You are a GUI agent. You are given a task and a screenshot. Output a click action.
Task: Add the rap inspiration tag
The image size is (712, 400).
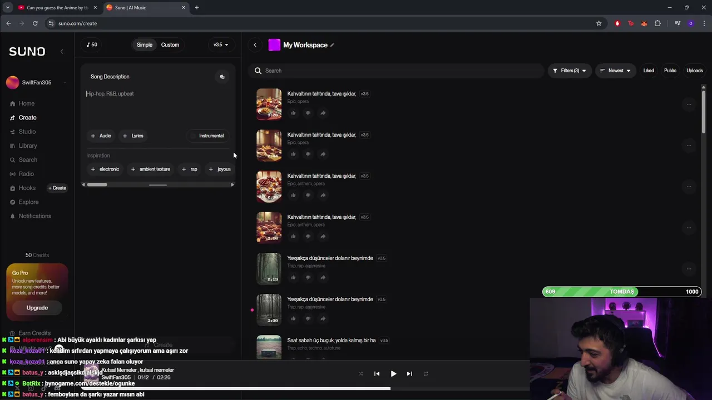tap(190, 169)
